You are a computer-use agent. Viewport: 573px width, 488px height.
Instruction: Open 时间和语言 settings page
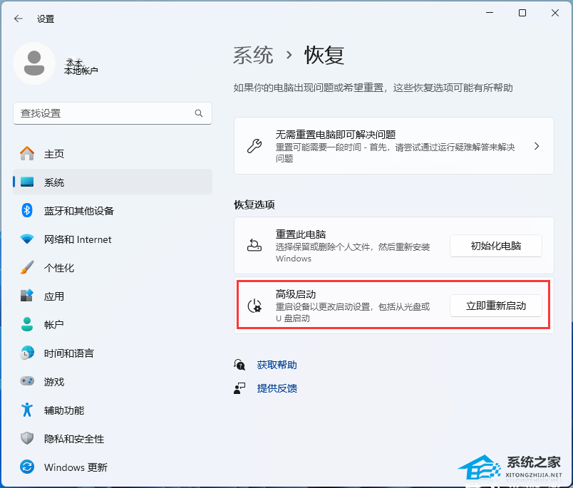[113, 353]
